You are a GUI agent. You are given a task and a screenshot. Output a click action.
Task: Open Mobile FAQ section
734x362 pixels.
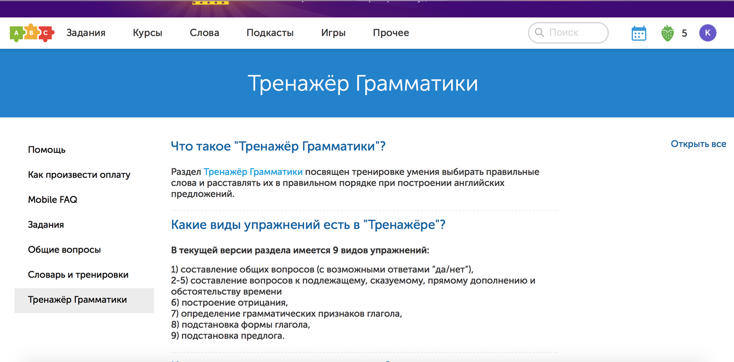[x=52, y=200]
